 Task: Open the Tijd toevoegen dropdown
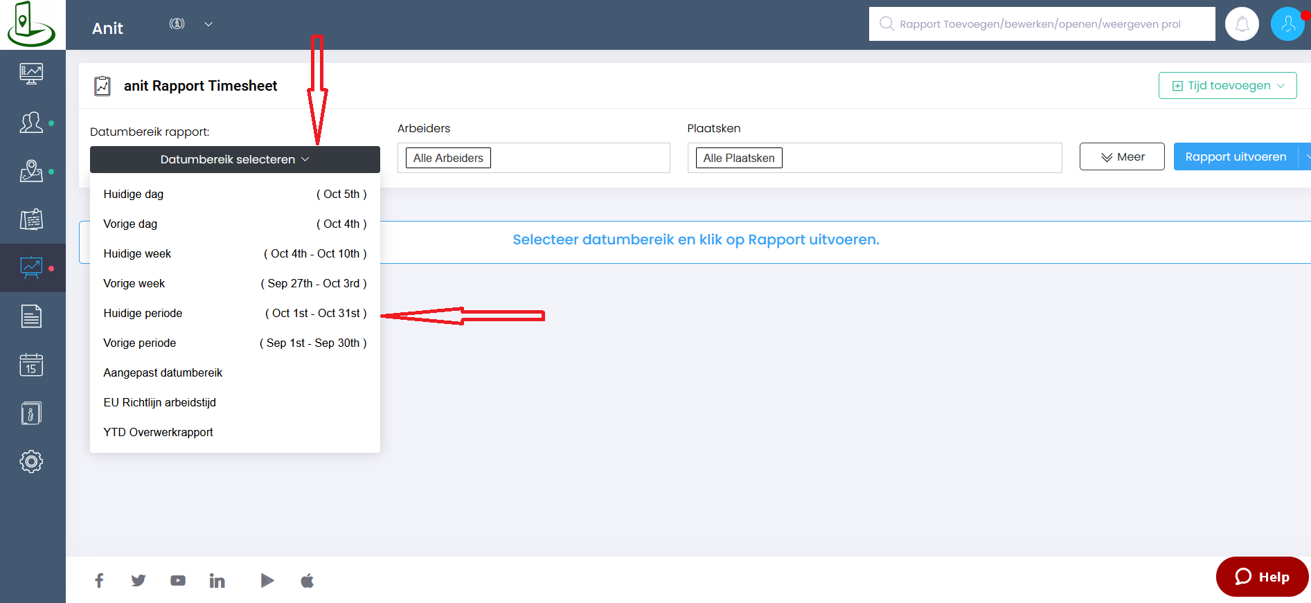click(1227, 86)
